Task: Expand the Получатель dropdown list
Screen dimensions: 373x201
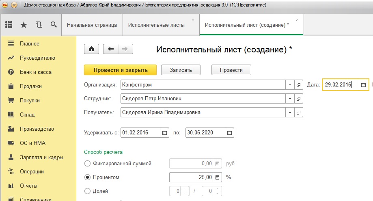Action: pos(290,112)
